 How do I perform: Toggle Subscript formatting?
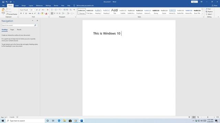tap(32, 13)
